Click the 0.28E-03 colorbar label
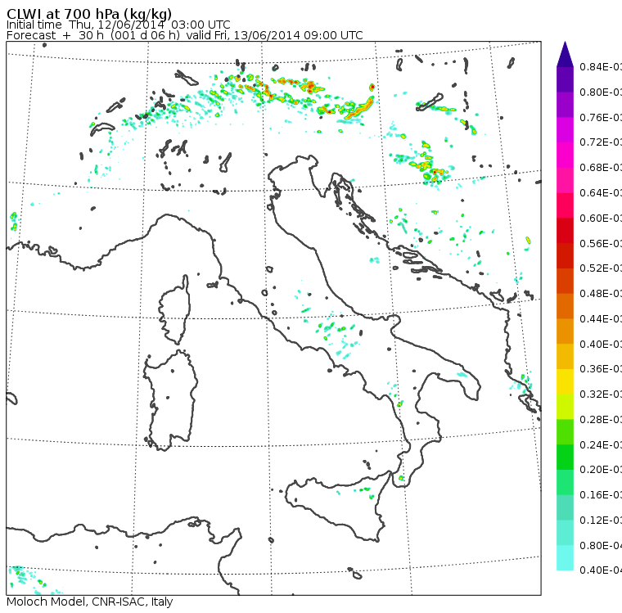The width and height of the screenshot is (622, 613). pos(601,419)
